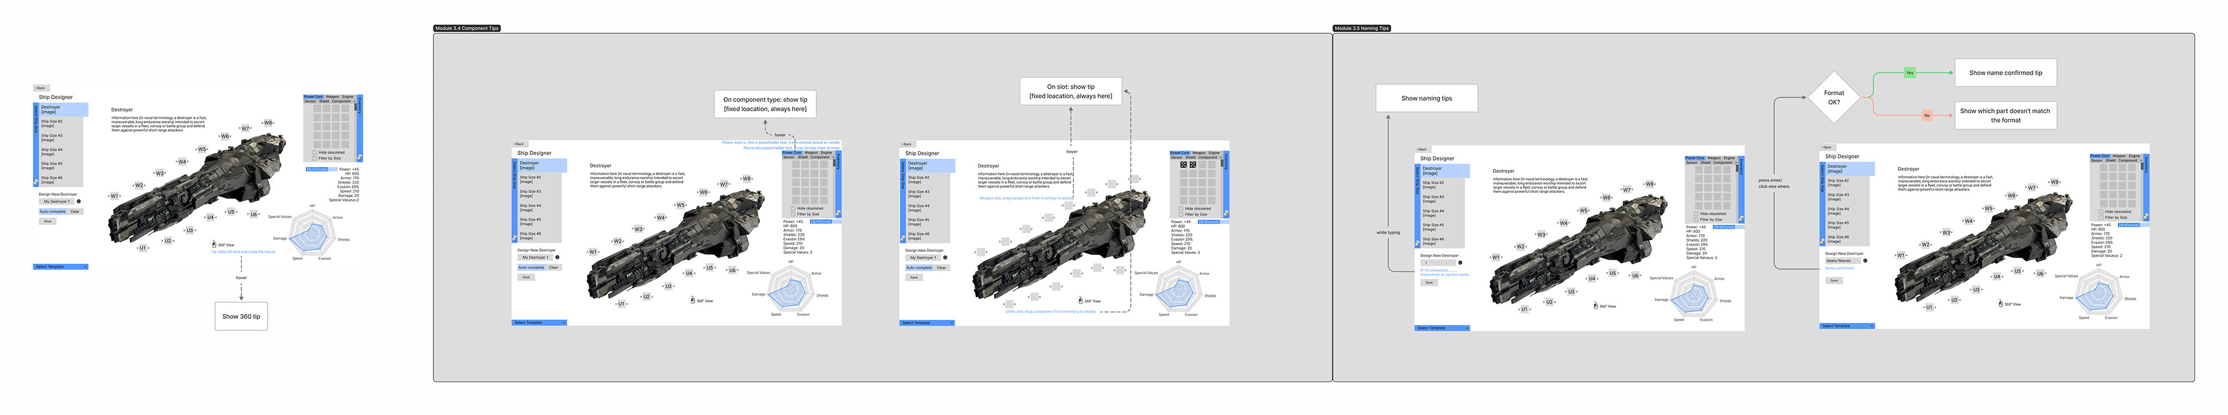Viewport: 2228px width, 415px height.
Task: Select the Module 3.5 Naming Tips section label
Action: point(1361,28)
